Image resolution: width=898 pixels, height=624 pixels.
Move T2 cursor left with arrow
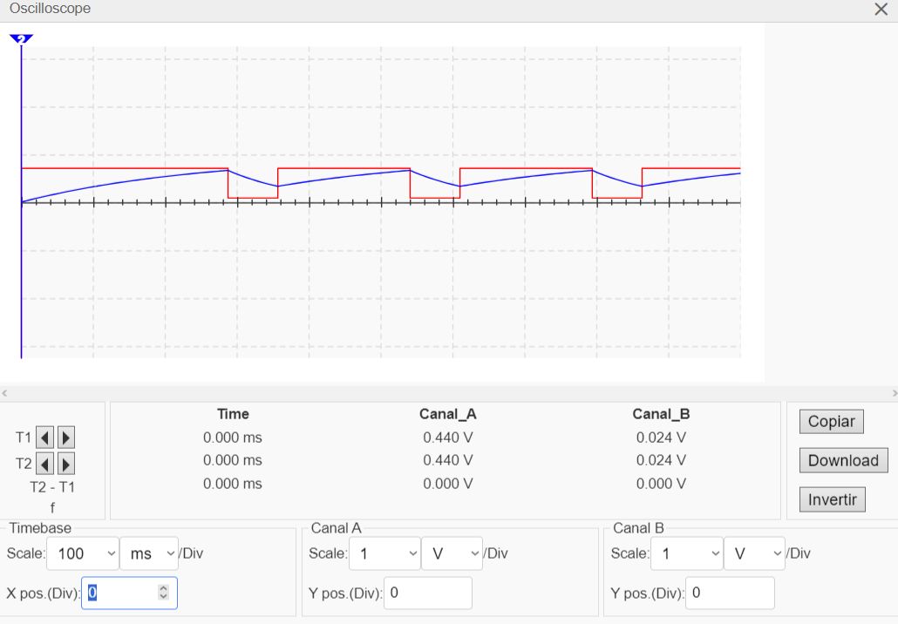click(45, 463)
